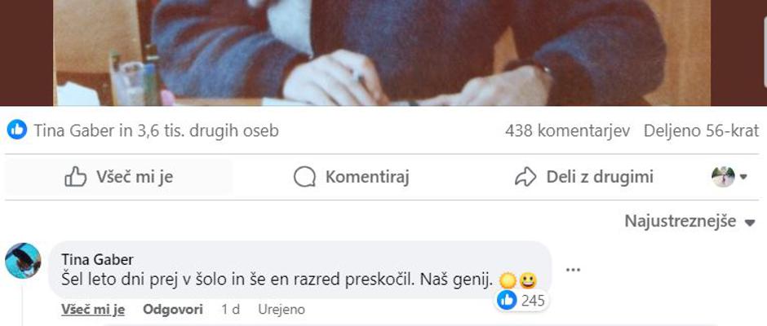Click the speech bubble Komentiraj icon
Screen dimensions: 767x326
[x=304, y=177]
